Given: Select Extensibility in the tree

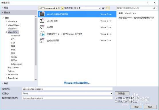Looking at the screenshot, I should [x=17, y=64].
